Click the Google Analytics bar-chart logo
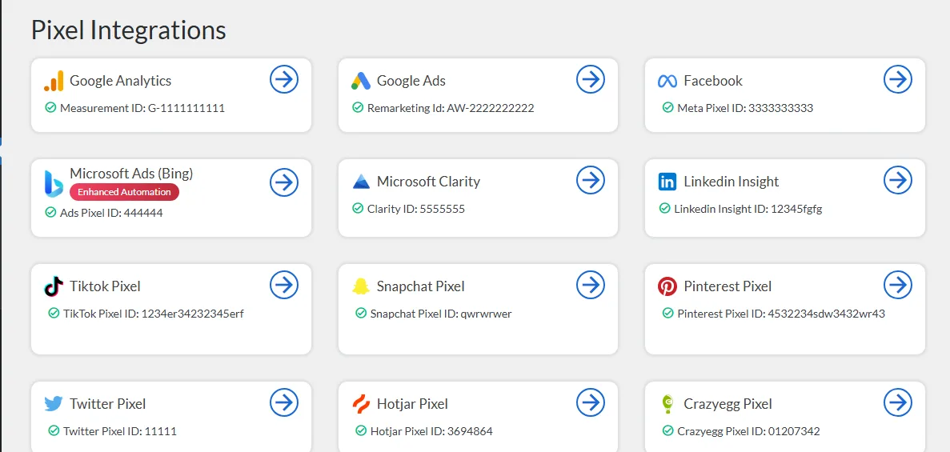 [54, 81]
